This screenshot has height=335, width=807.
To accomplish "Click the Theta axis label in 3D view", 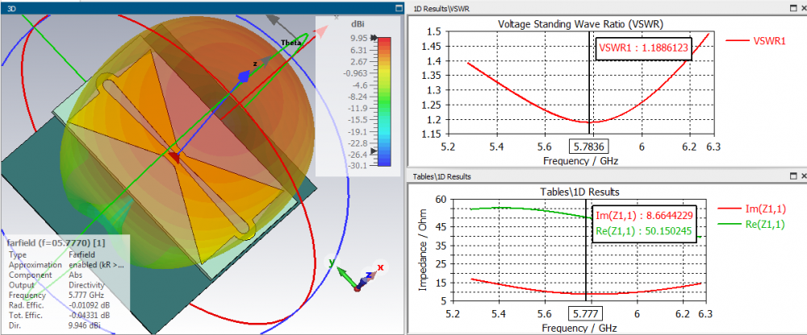I will click(x=291, y=43).
